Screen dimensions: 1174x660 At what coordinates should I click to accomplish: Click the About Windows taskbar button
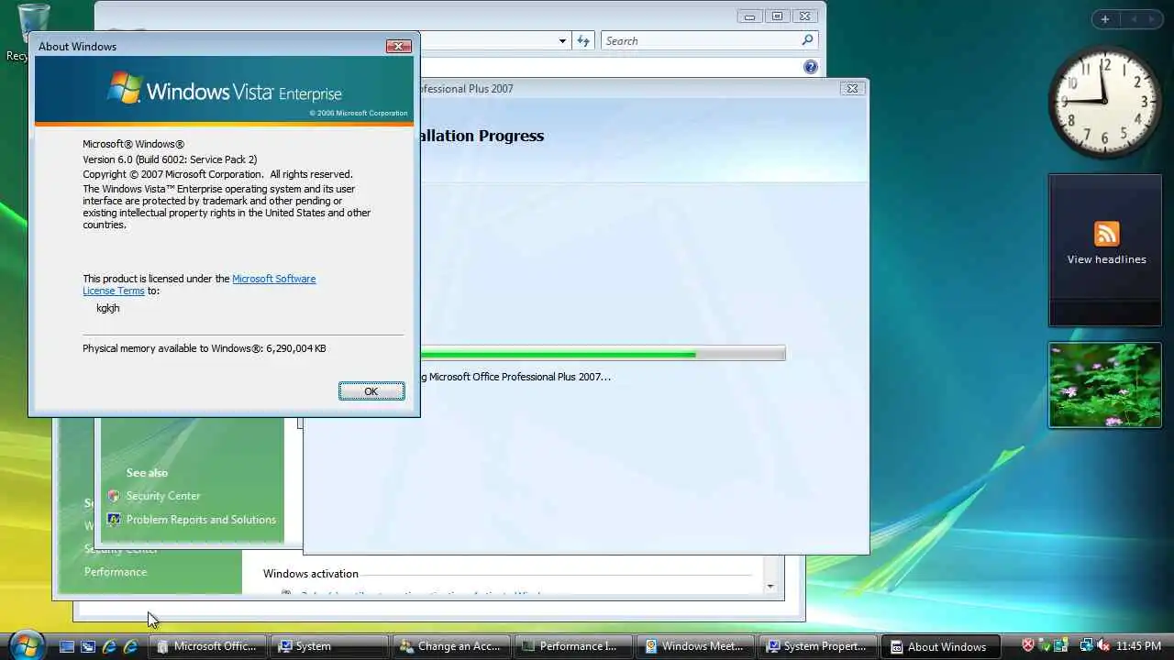pyautogui.click(x=940, y=646)
